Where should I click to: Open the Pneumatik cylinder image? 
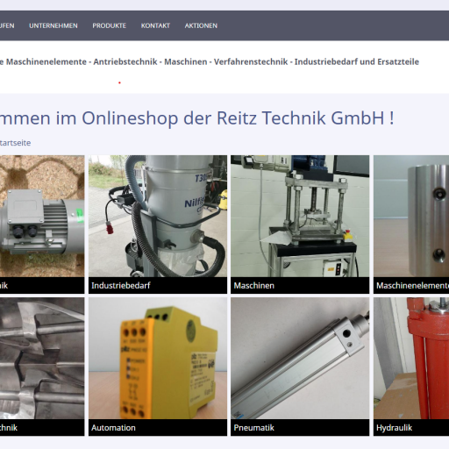(300, 359)
